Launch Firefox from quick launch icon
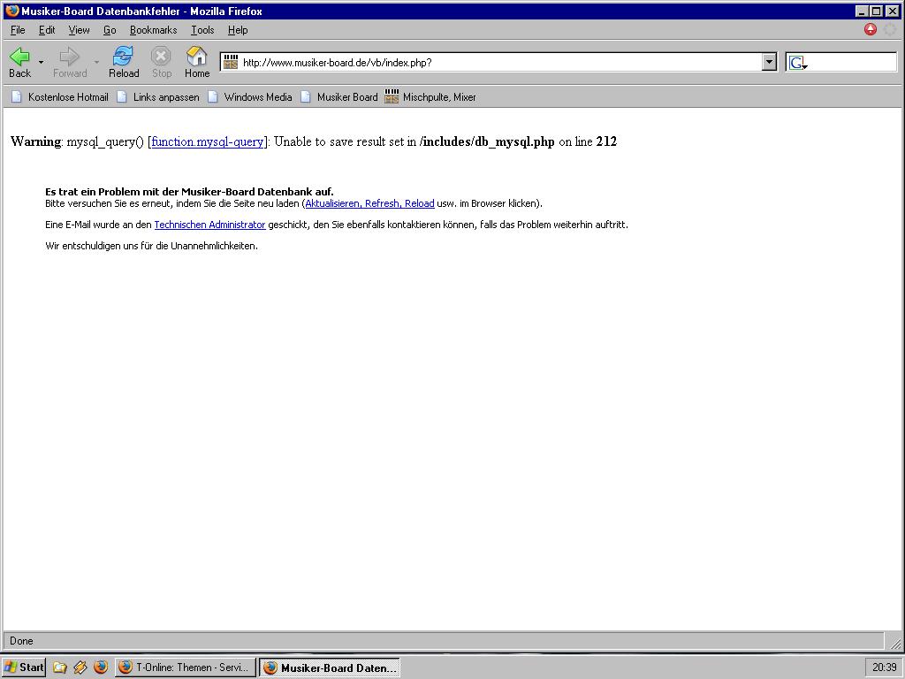The width and height of the screenshot is (905, 679). click(101, 668)
